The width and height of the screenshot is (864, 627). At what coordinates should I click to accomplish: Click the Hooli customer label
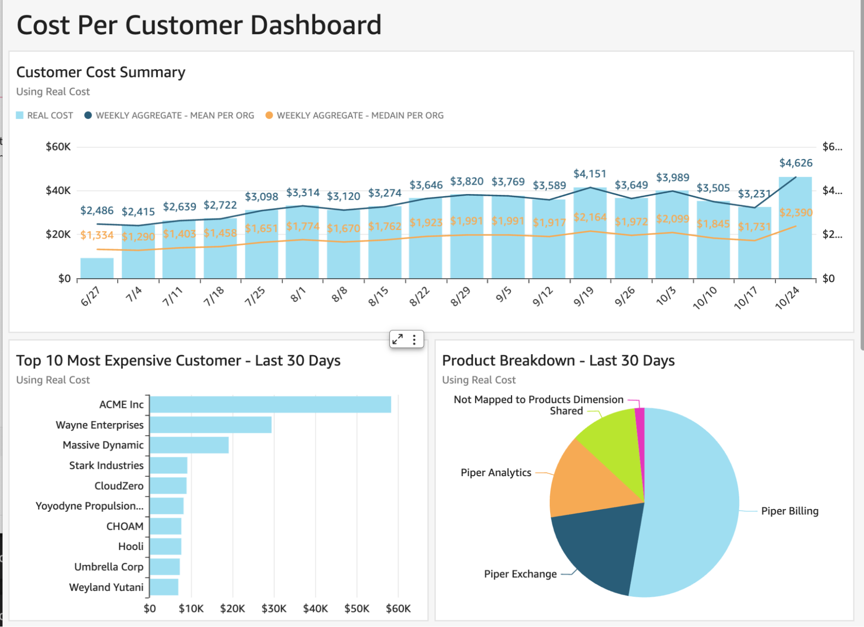click(131, 547)
